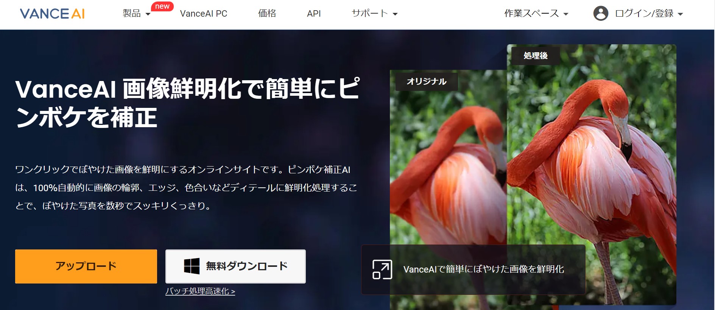Click the expand arrow icon in caption box
715x310 pixels.
click(382, 269)
